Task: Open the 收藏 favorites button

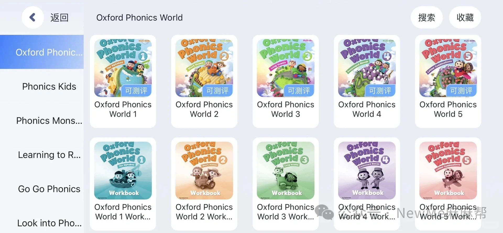Action: click(465, 18)
